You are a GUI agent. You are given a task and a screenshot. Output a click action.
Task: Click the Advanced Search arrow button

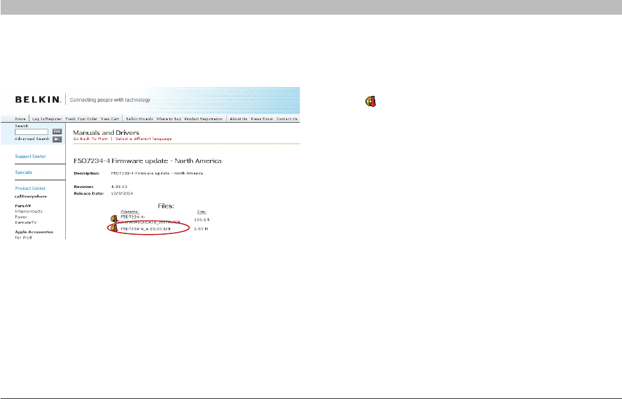[57, 139]
